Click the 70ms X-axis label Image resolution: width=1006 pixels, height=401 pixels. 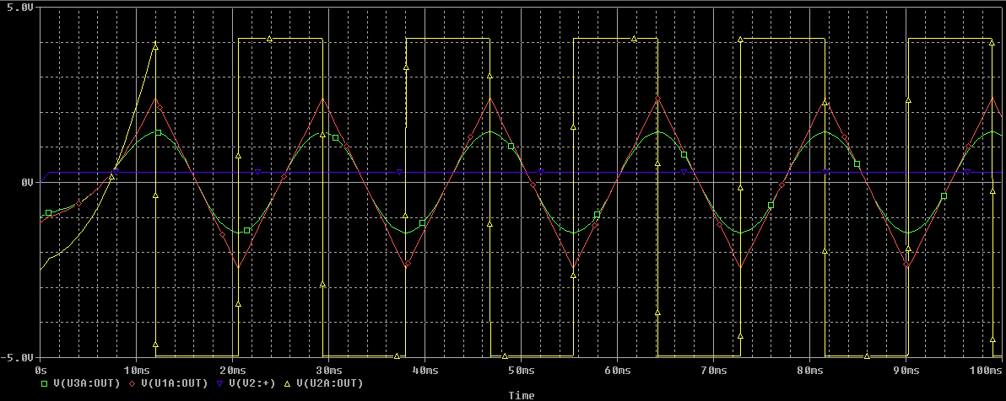(x=713, y=371)
